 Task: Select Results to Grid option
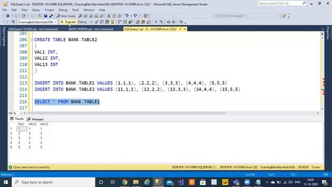pyautogui.click(x=143, y=22)
